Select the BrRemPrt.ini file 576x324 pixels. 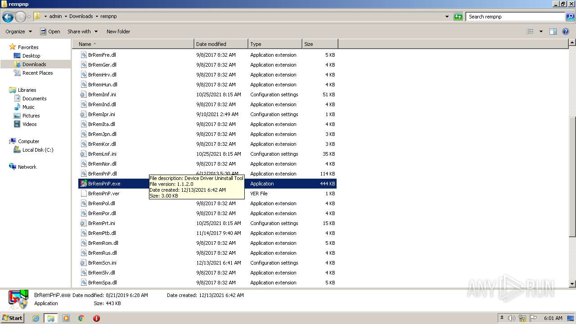click(x=207, y=223)
